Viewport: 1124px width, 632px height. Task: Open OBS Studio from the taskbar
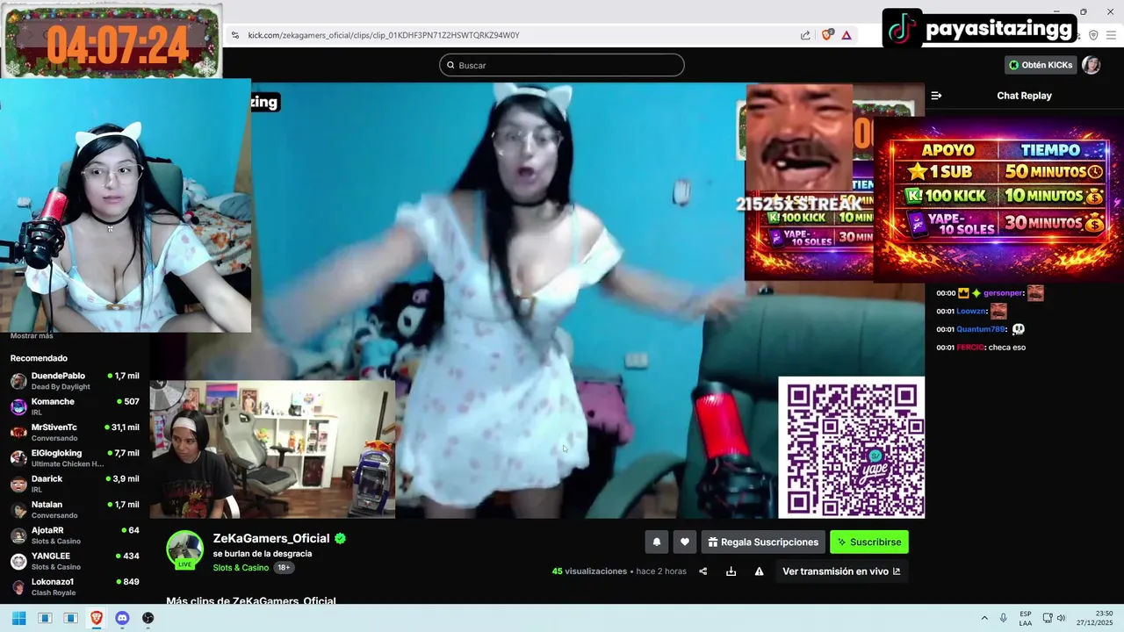[148, 618]
